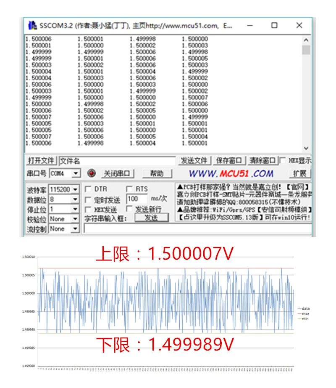
Task: Click the 打开文件 button
Action: pyautogui.click(x=41, y=161)
